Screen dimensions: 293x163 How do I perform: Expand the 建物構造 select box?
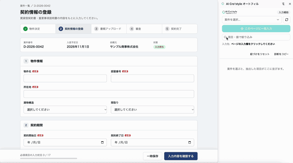click(x=65, y=110)
